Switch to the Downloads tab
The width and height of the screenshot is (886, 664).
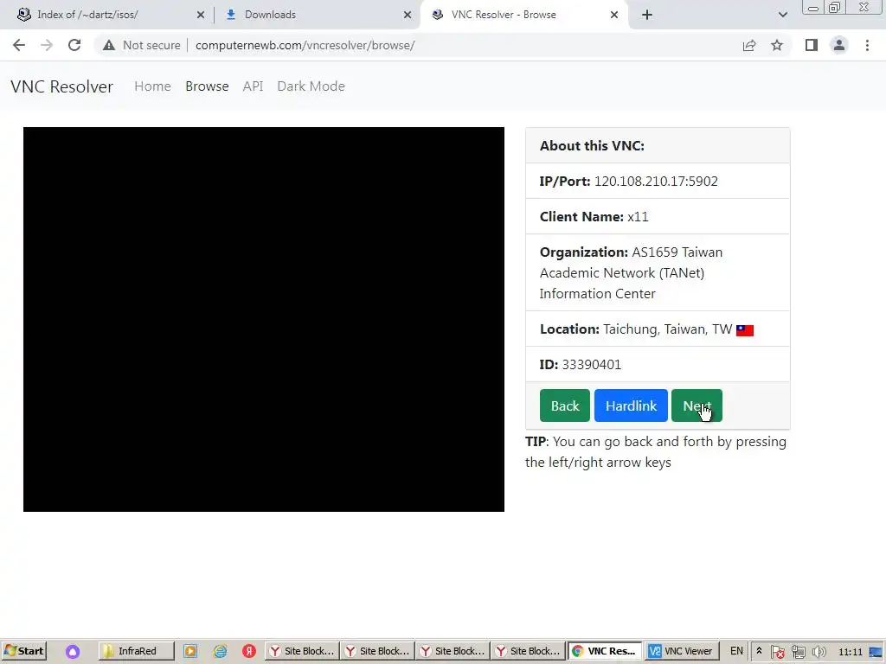tap(318, 15)
